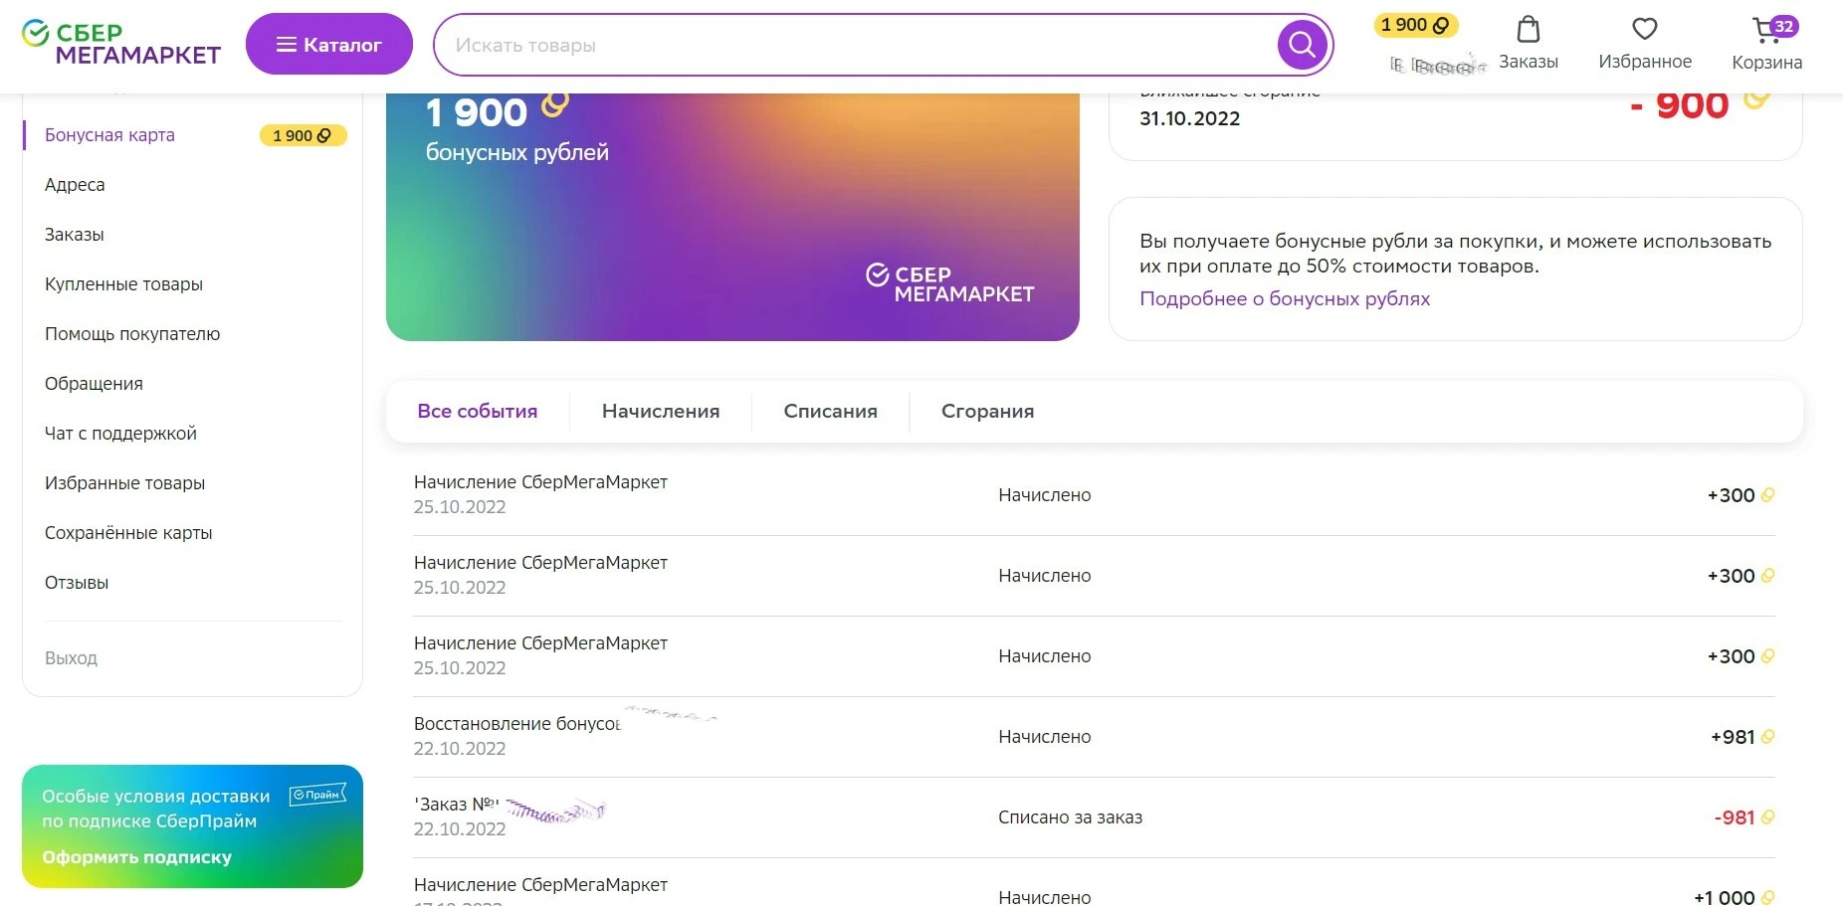Open Чат с поддержкой in sidebar

click(120, 434)
